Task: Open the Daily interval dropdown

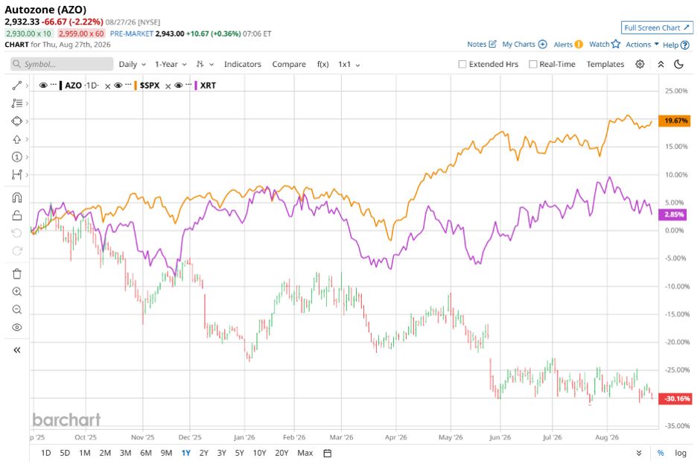Action: point(132,64)
